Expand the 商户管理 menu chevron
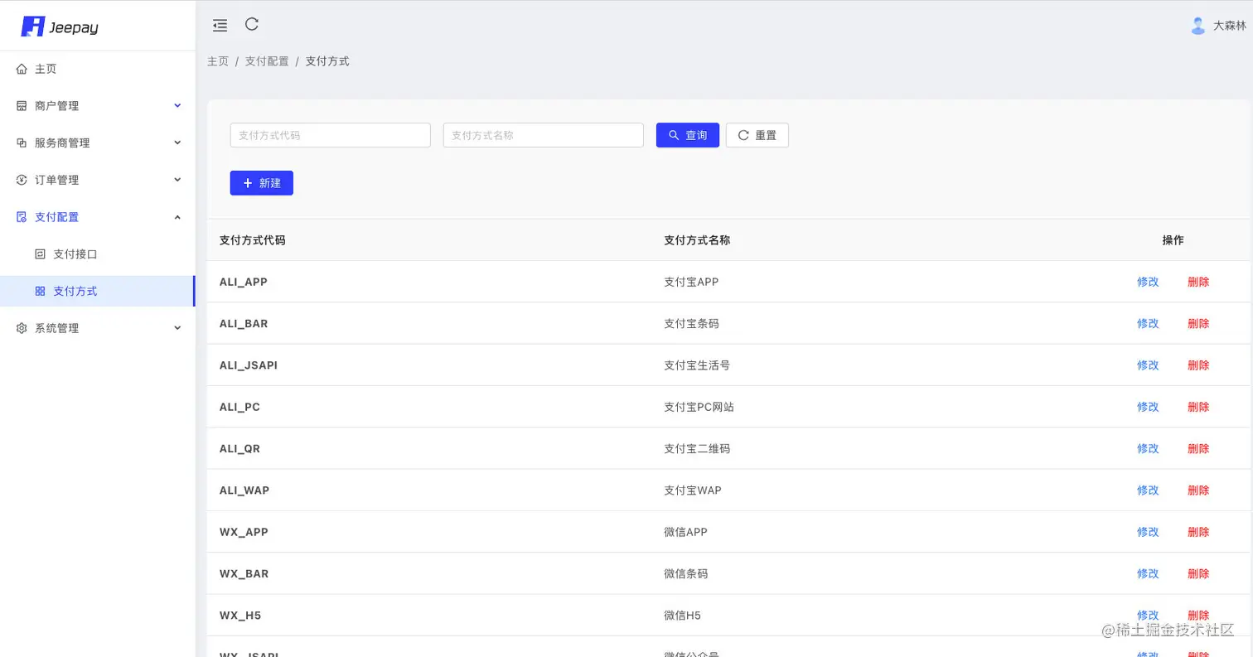This screenshot has width=1253, height=657. tap(177, 105)
